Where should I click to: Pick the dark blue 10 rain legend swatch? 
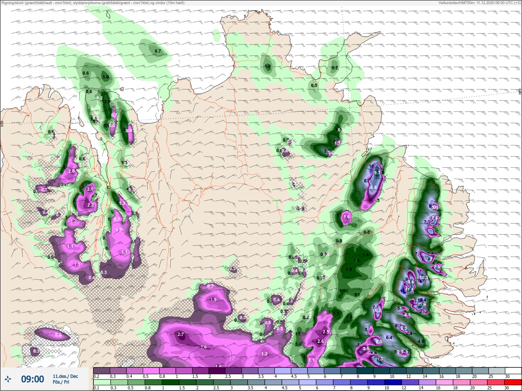394,383
